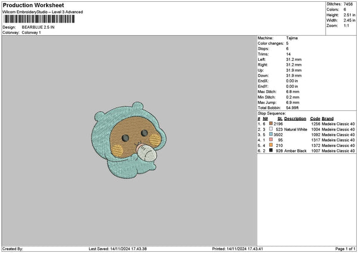Click the Brand column header

click(329, 118)
